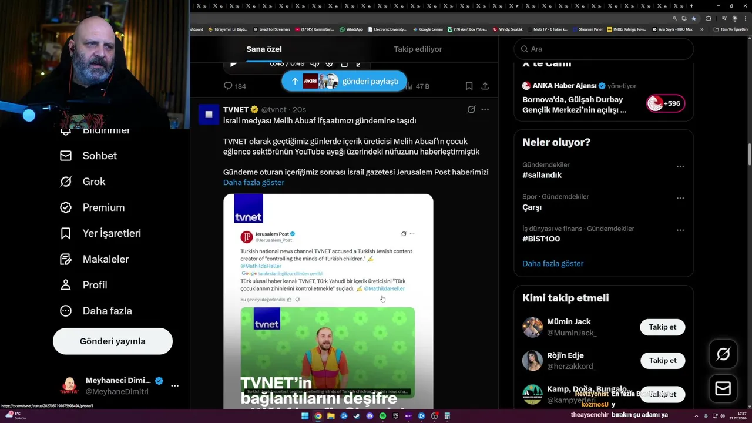The height and width of the screenshot is (423, 752).
Task: Open Ròjîn Edje's profile avatar
Action: [x=532, y=361]
